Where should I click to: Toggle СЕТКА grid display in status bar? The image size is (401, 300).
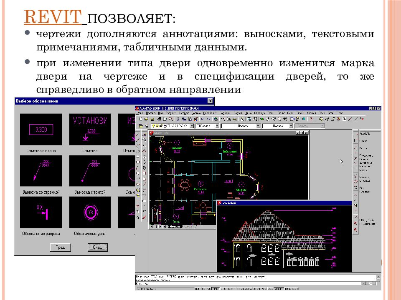[x=206, y=289]
